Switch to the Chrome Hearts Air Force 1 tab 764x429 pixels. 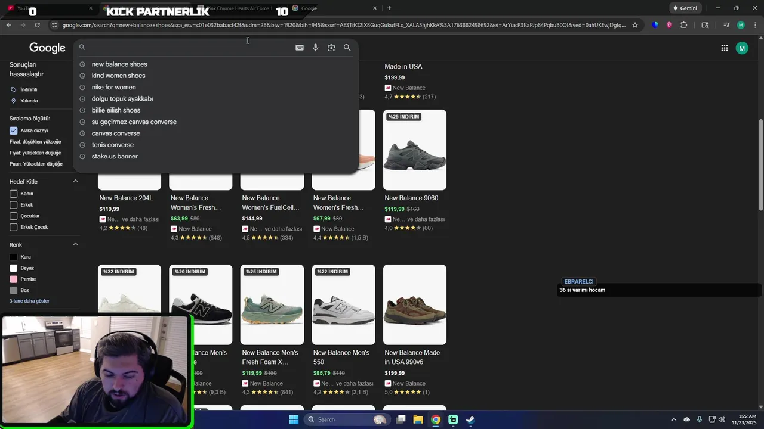[x=239, y=8]
